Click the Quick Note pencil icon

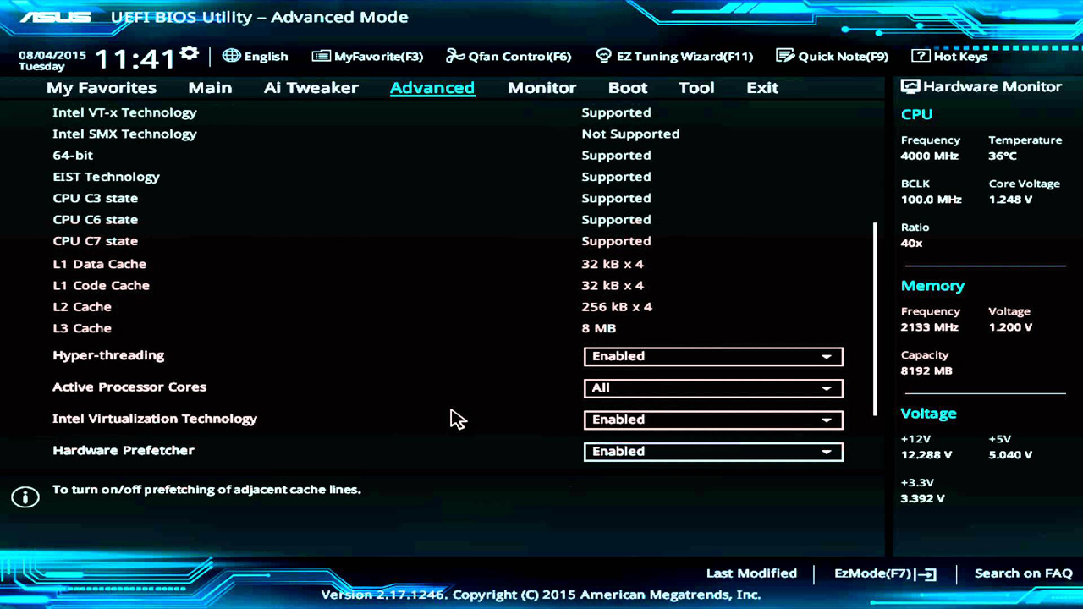coord(785,56)
